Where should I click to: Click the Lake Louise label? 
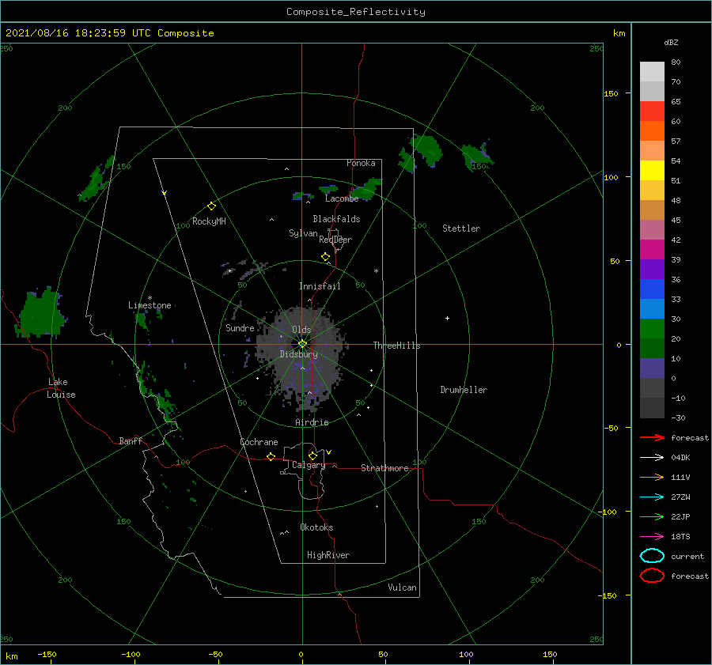[61, 388]
